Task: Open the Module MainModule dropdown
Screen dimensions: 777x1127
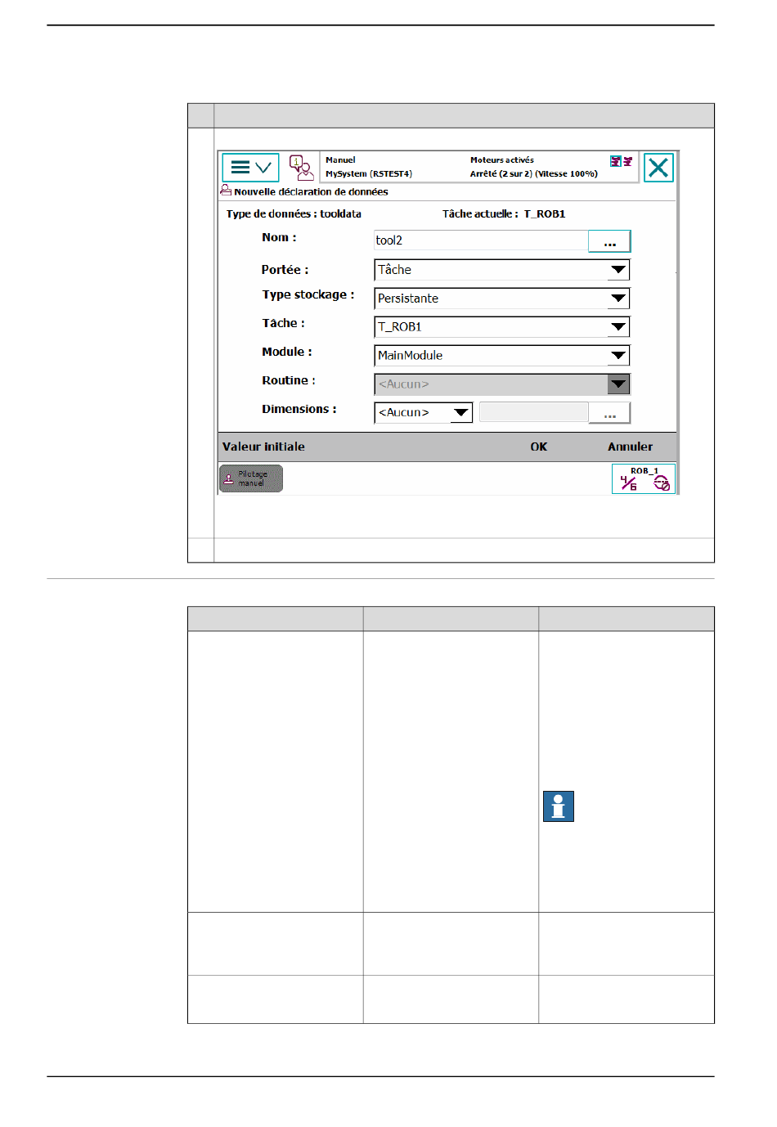Action: pos(618,356)
